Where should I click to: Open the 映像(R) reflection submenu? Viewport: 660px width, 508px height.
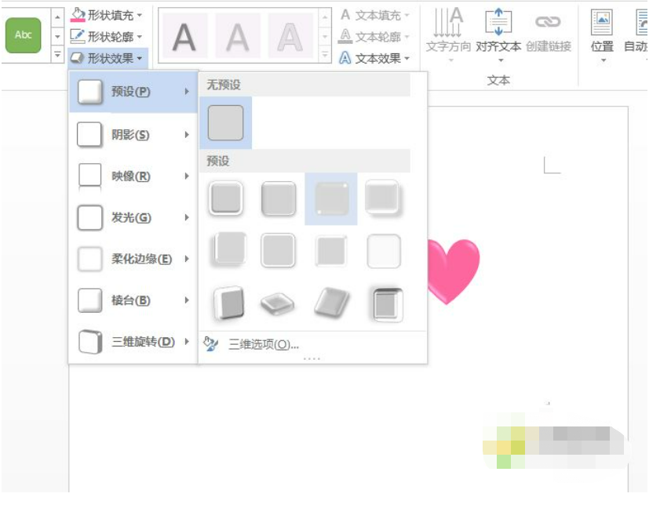132,176
